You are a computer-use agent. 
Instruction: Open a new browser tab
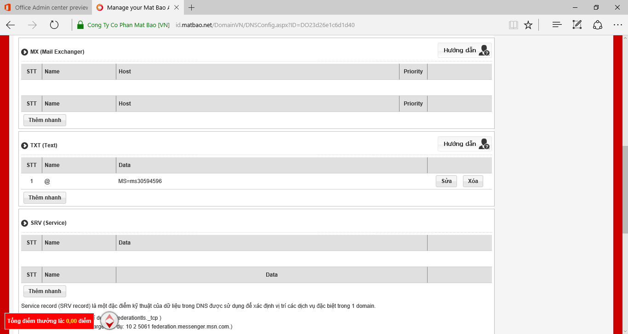point(192,7)
